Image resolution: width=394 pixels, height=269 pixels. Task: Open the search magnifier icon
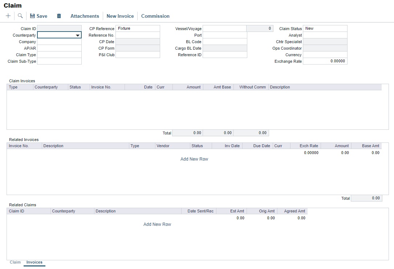(20, 16)
